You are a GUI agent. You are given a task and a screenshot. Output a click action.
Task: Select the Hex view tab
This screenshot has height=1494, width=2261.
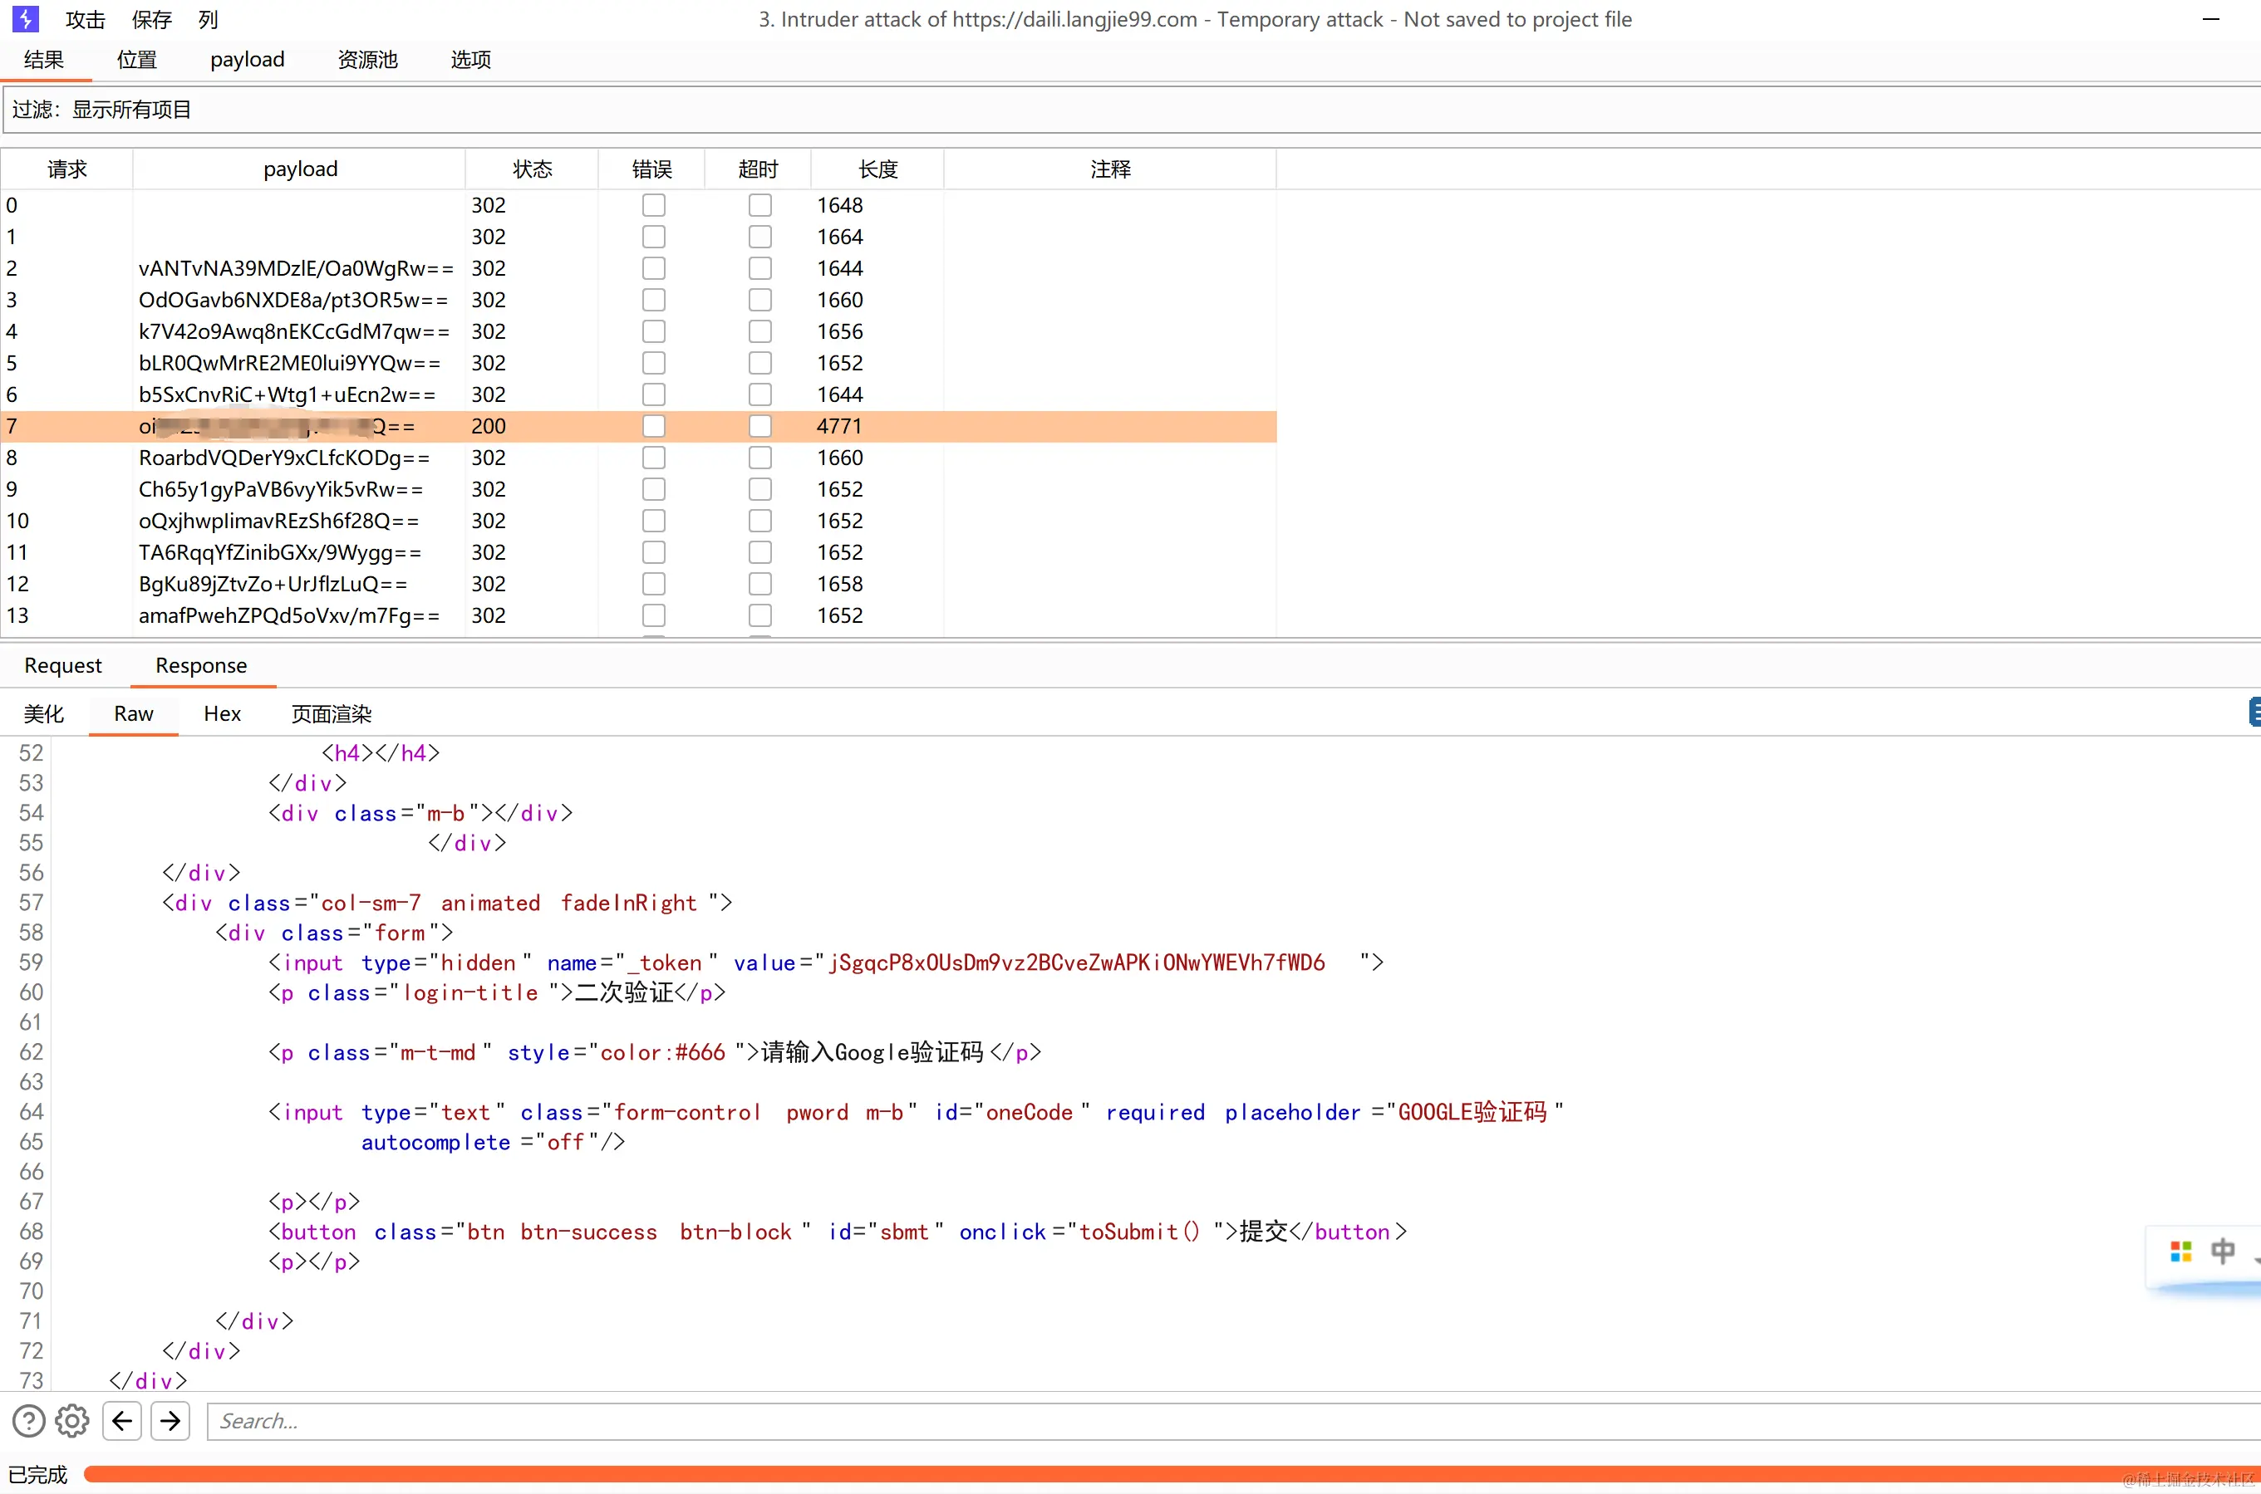point(222,713)
